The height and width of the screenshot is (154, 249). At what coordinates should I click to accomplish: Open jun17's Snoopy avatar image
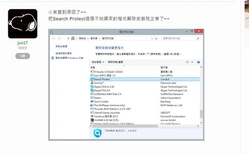point(23,24)
